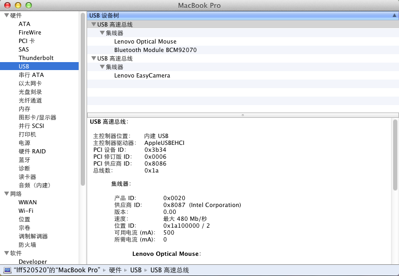Collapse the 硬件 category in the sidebar
Viewport: 399px width, 276px height.
point(6,15)
